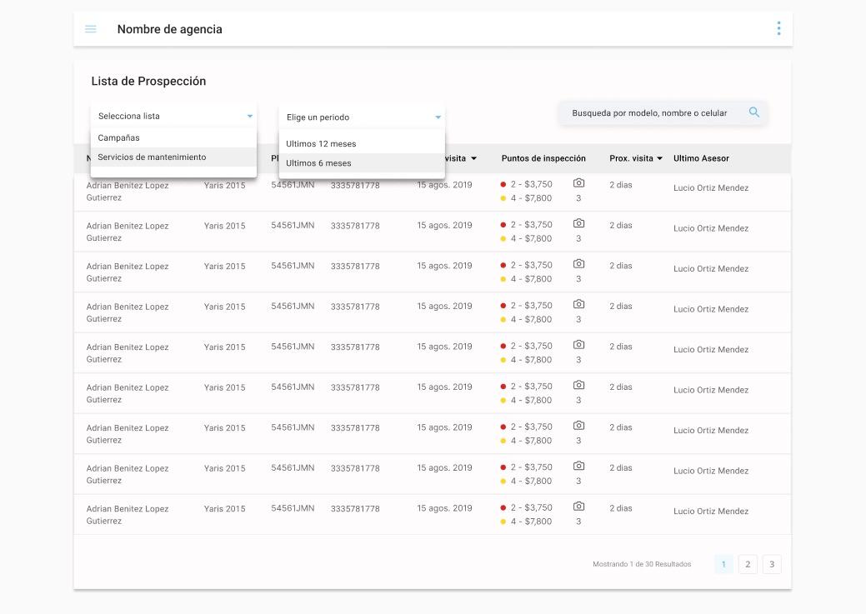
Task: Sort by the "Prox. visita" column arrow
Action: pyautogui.click(x=659, y=158)
